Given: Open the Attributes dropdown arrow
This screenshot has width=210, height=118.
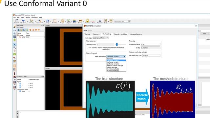Looking at the screenshot, I should coord(35,21).
